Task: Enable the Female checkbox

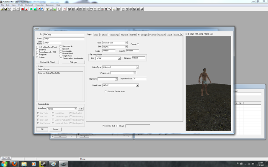Action: 138,44
